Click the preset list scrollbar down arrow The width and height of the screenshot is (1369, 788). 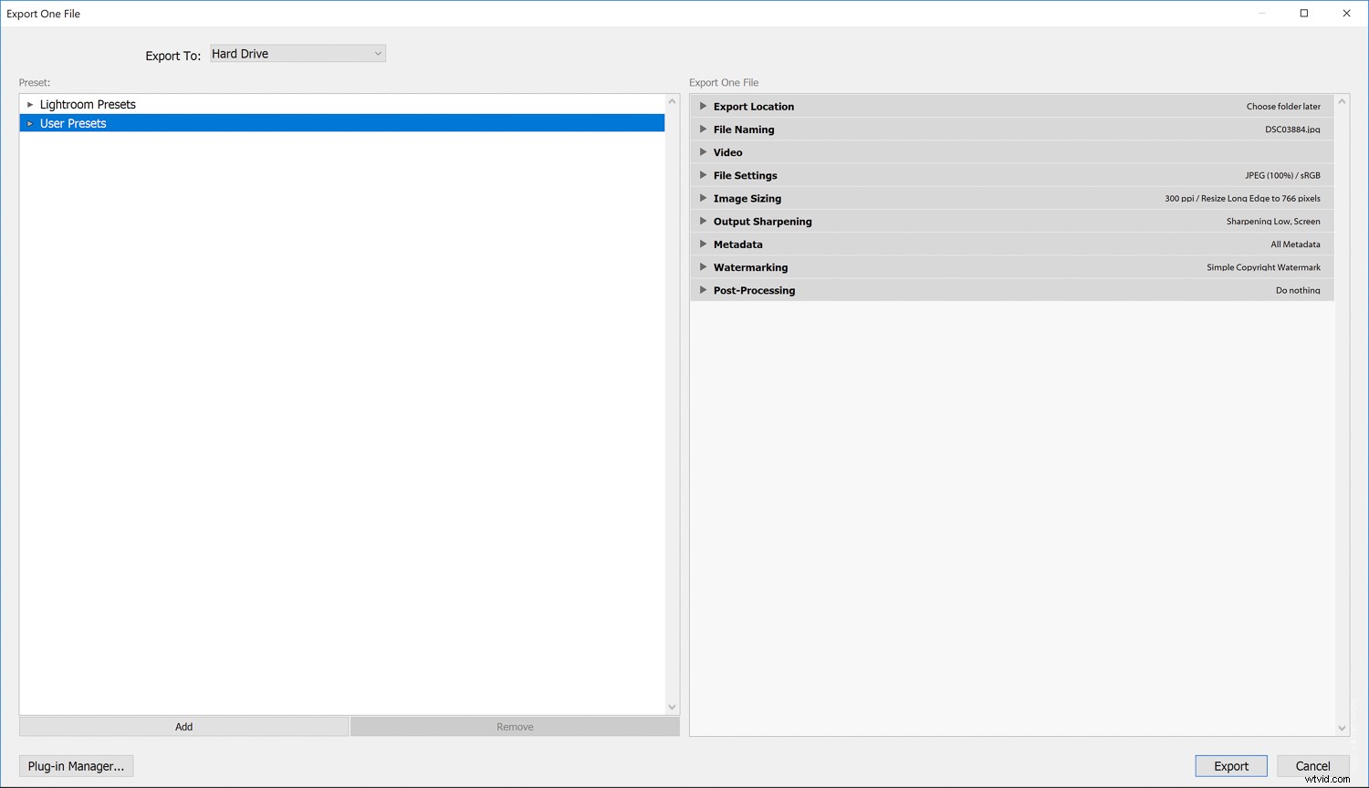pos(673,707)
